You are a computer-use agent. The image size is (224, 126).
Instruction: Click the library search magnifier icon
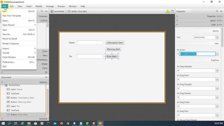tap(42, 11)
